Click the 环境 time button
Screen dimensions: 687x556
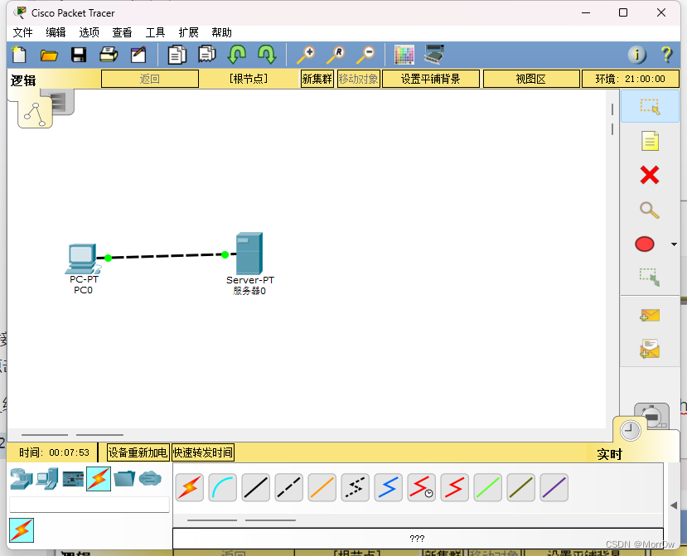tap(630, 79)
